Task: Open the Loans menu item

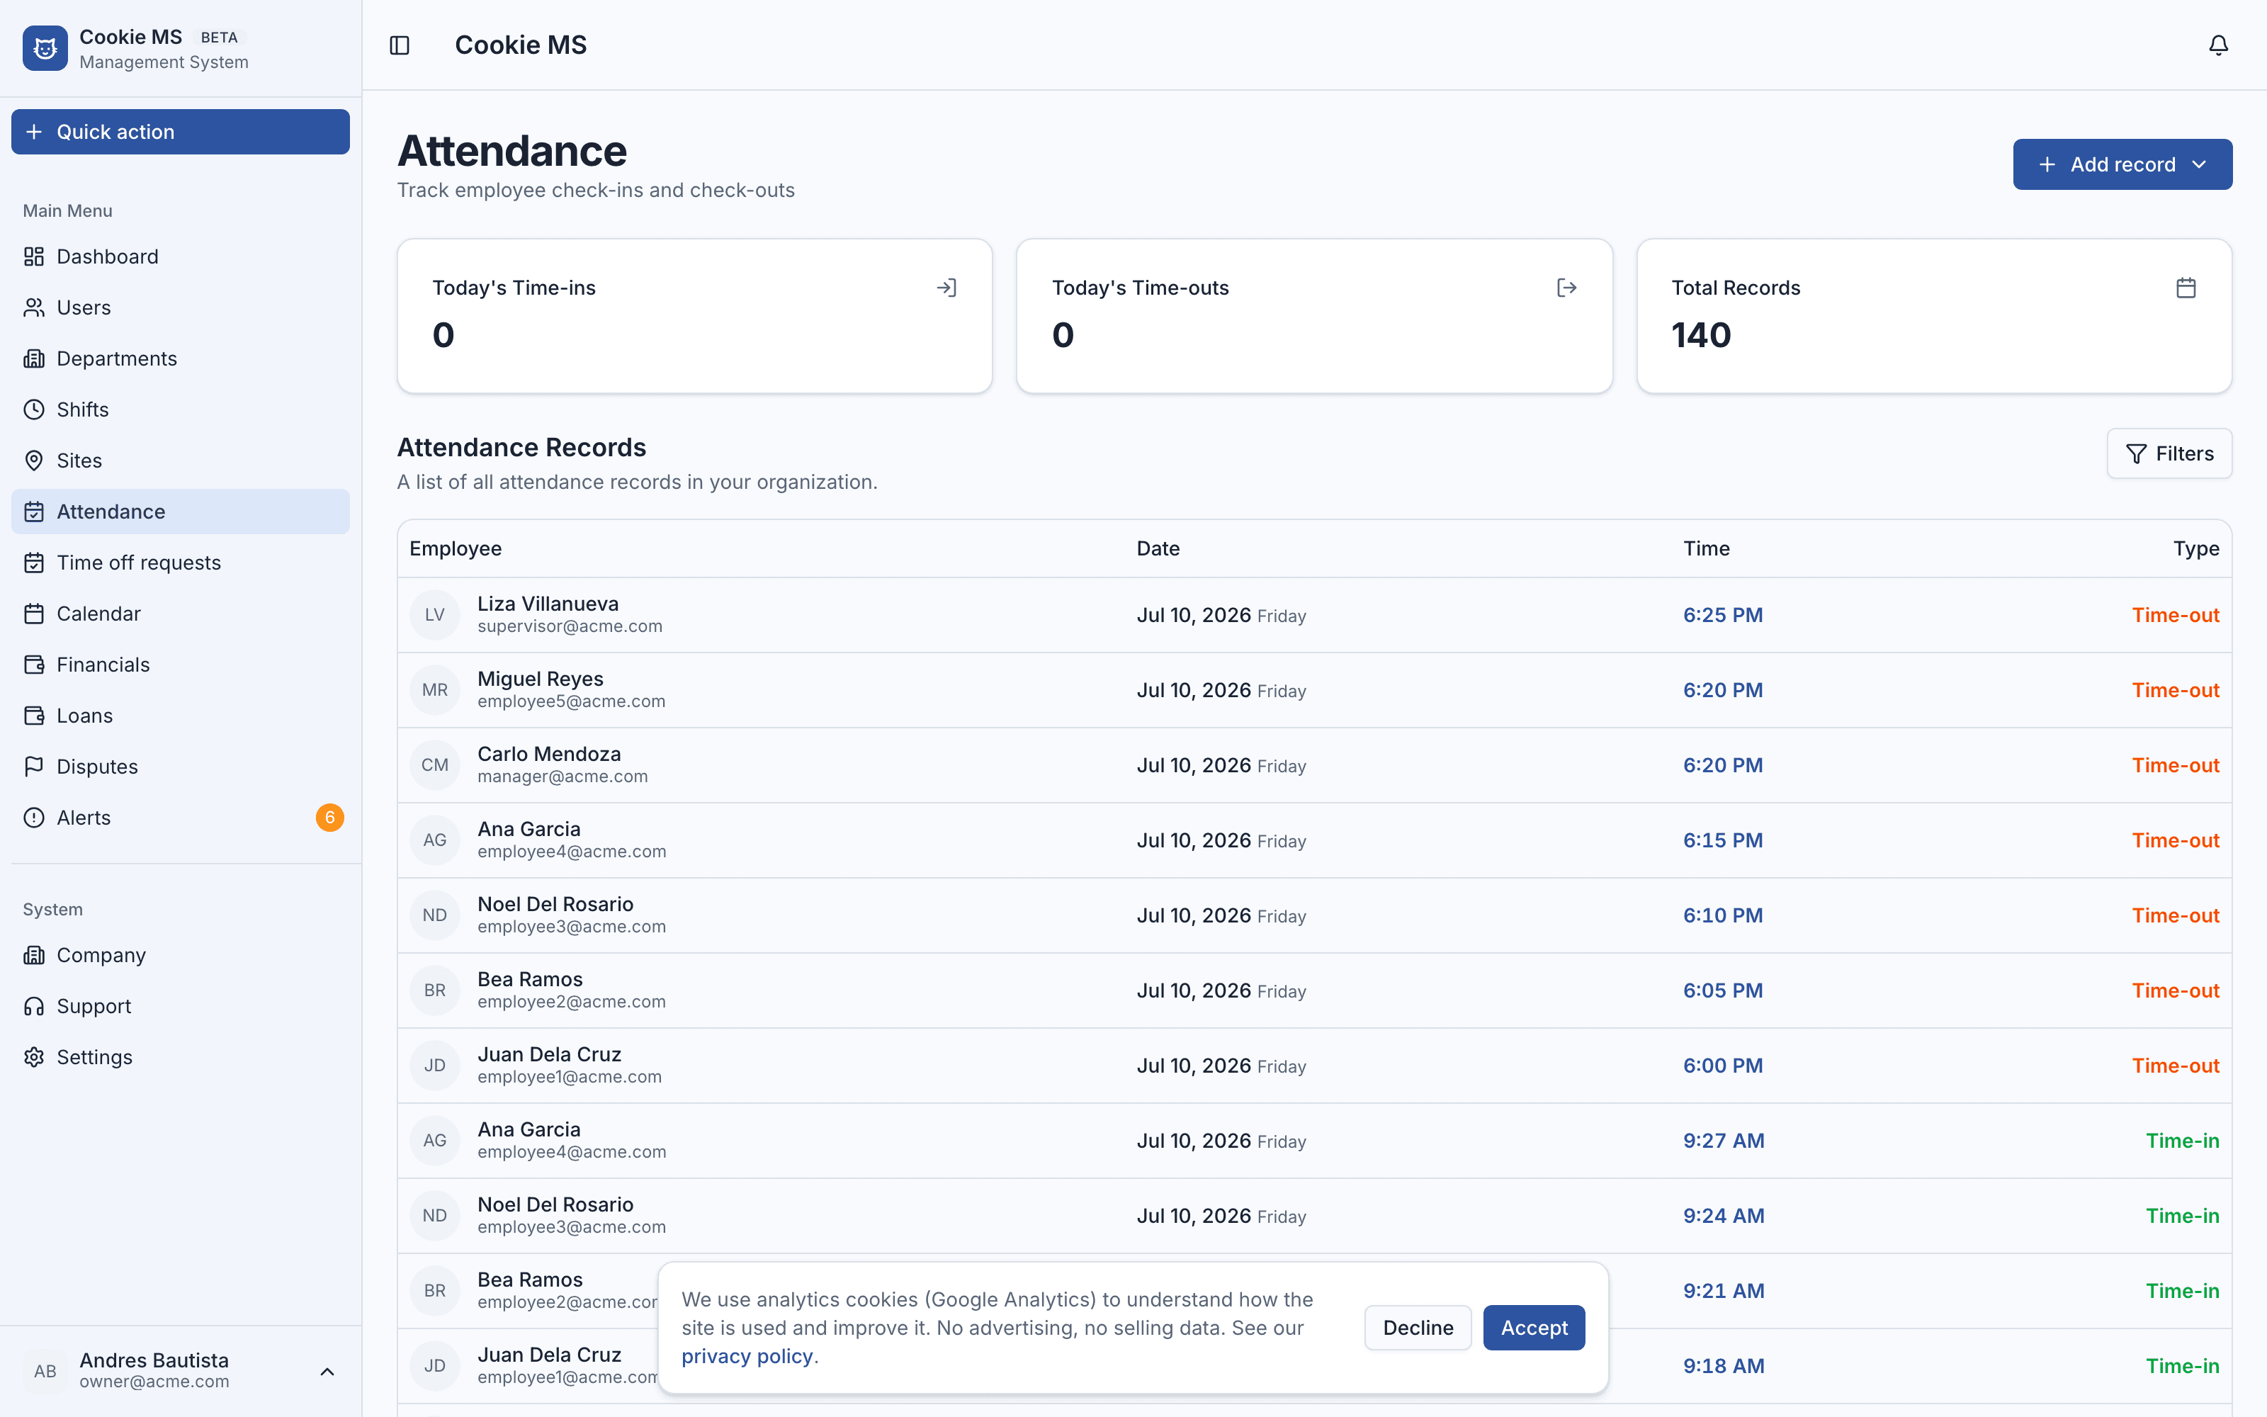Action: (180, 716)
